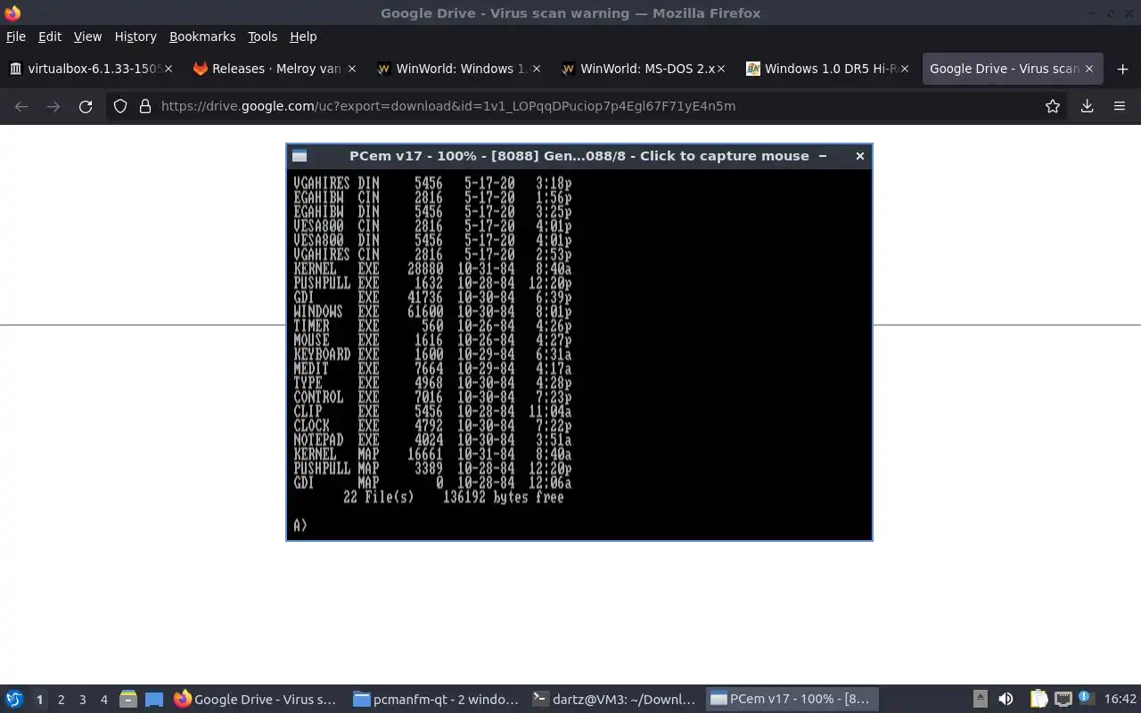The width and height of the screenshot is (1141, 713).
Task: Open the Help menu in Firefox
Action: pyautogui.click(x=303, y=37)
